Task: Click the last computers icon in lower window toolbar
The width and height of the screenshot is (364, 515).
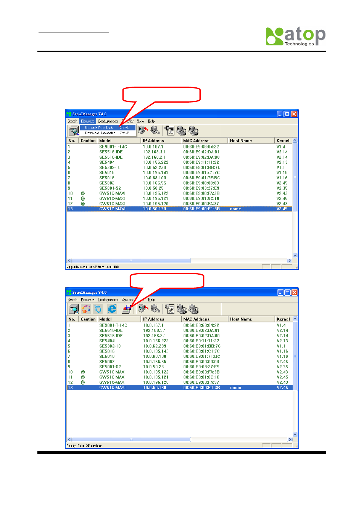Action: (x=194, y=309)
